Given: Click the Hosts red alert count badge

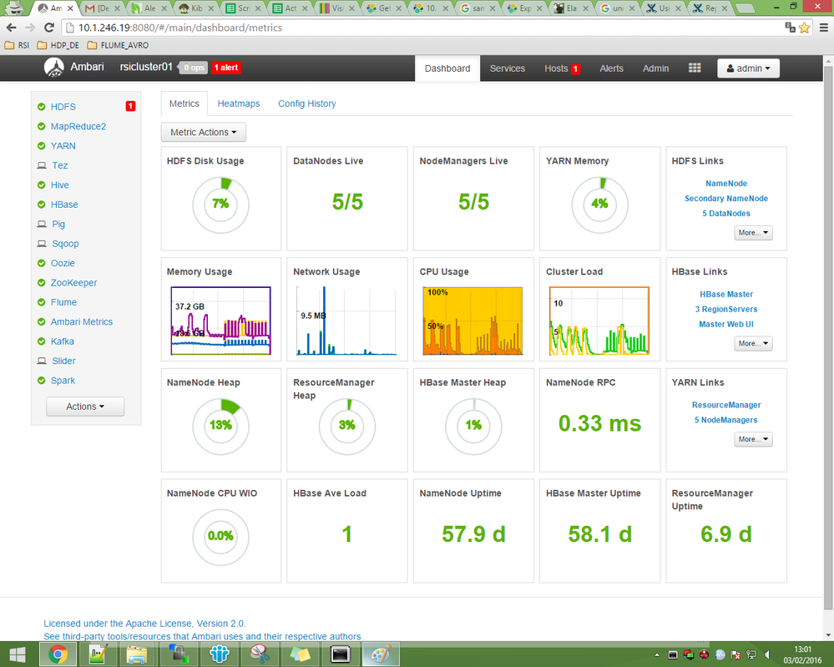Looking at the screenshot, I should coord(575,69).
